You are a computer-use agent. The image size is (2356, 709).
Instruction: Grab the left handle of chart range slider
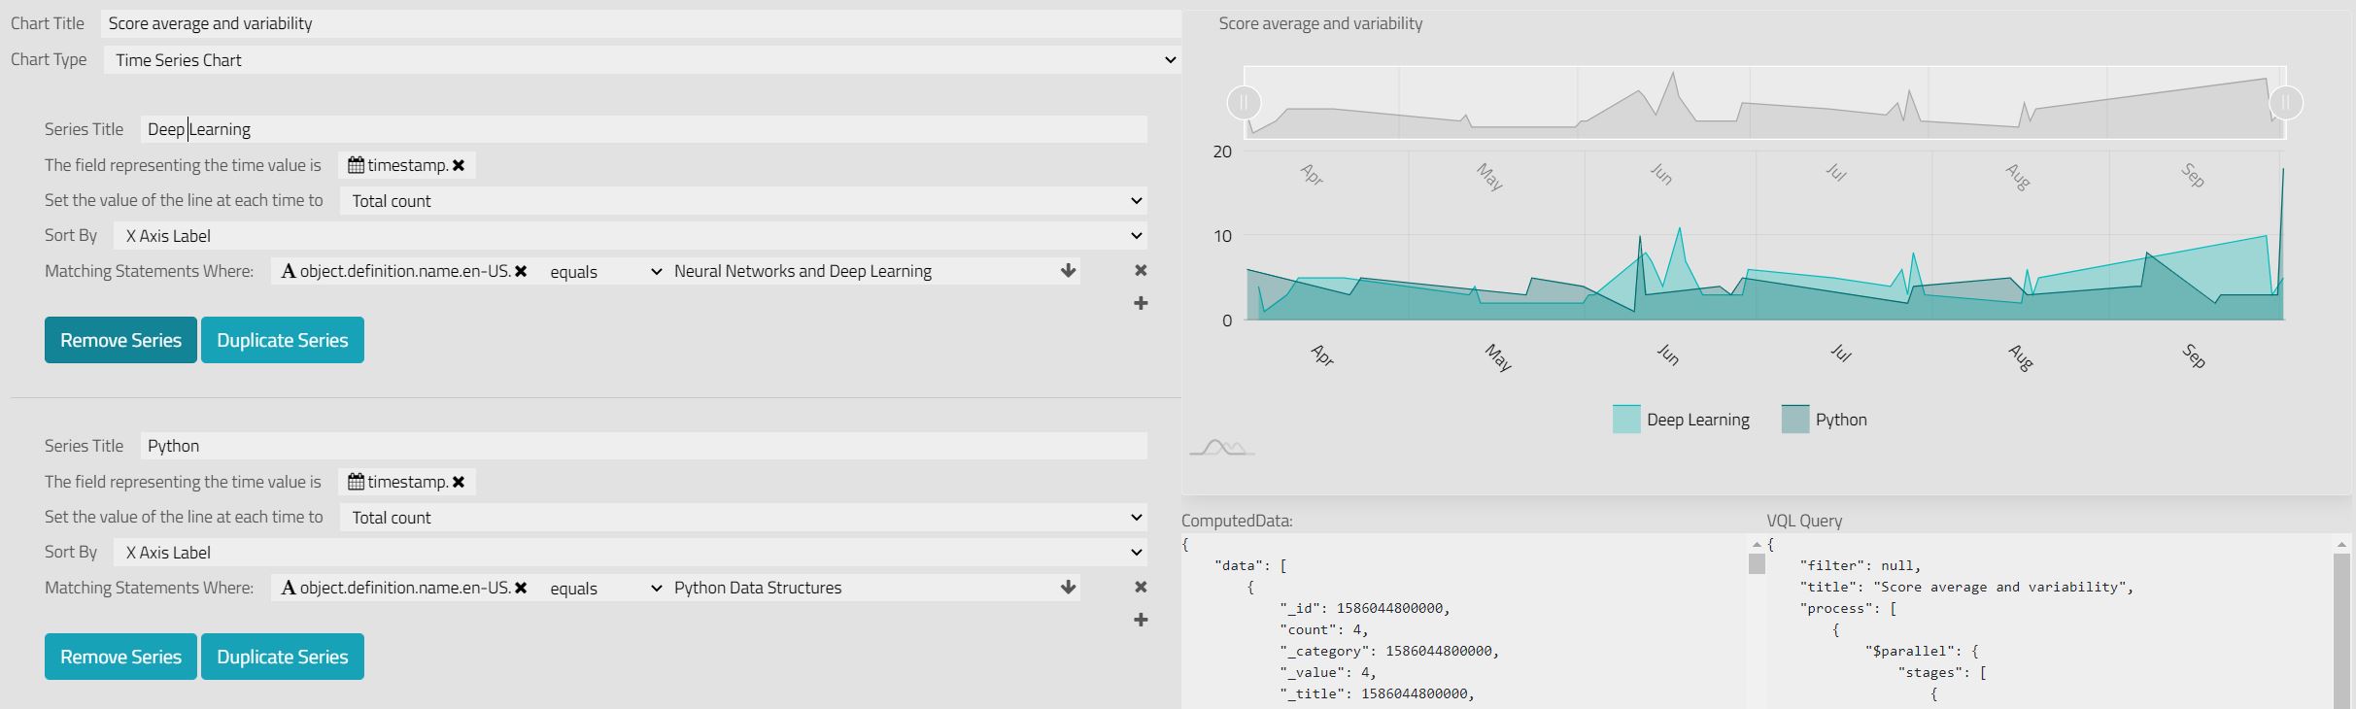coord(1245,103)
